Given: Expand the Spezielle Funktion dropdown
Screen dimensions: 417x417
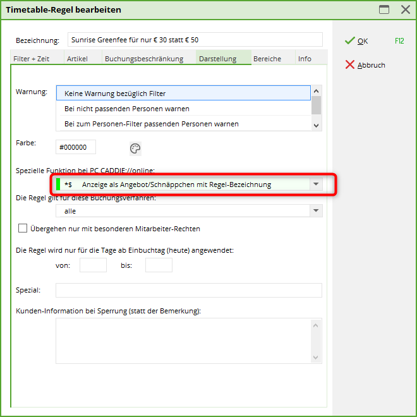Looking at the screenshot, I should point(316,184).
